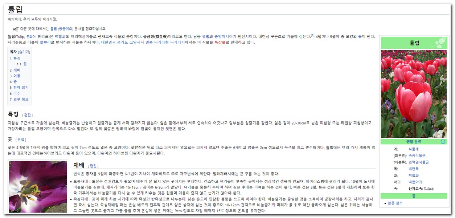This screenshot has height=218, width=455.
Task: Click 편집 next to the 꽃 heading
Action: click(21, 140)
